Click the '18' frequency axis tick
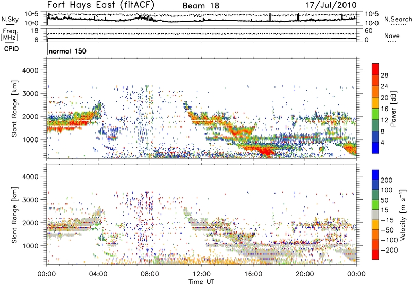This screenshot has height=285, width=412. (35, 31)
